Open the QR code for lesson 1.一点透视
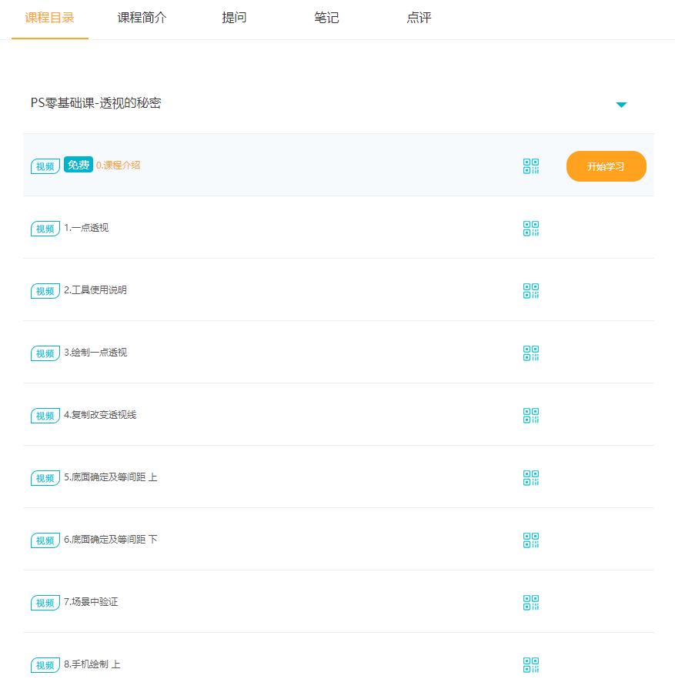Image resolution: width=675 pixels, height=679 pixels. pos(531,228)
